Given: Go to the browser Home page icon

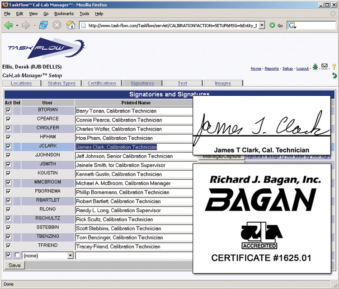Looking at the screenshot, I should click(x=71, y=25).
